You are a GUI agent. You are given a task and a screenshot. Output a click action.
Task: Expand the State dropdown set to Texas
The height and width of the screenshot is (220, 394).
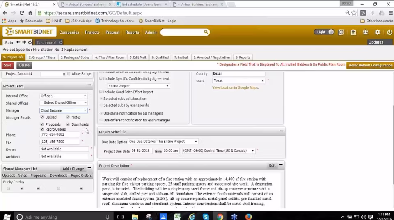click(x=238, y=81)
